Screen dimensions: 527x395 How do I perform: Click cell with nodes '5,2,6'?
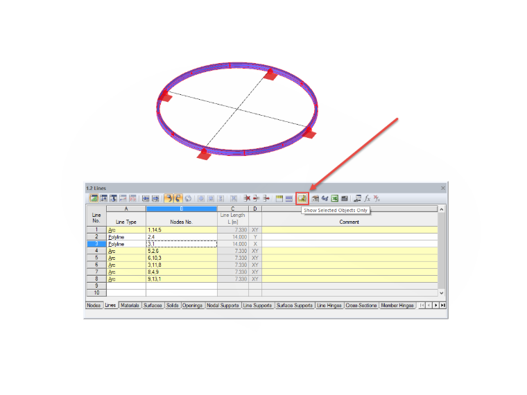182,251
